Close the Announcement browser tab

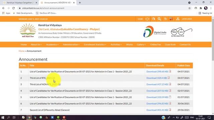pos(74,3)
